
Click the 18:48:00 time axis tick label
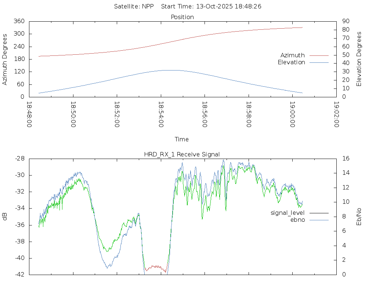pyautogui.click(x=29, y=115)
